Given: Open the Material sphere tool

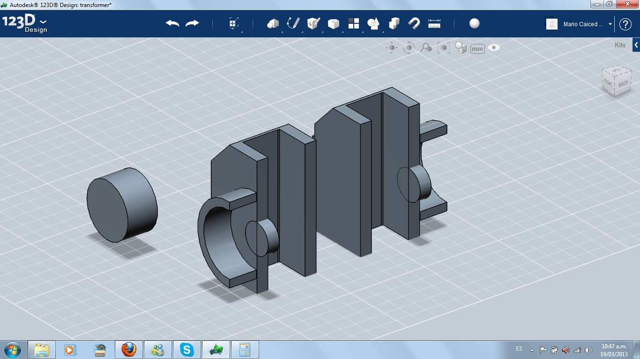Looking at the screenshot, I should 475,23.
